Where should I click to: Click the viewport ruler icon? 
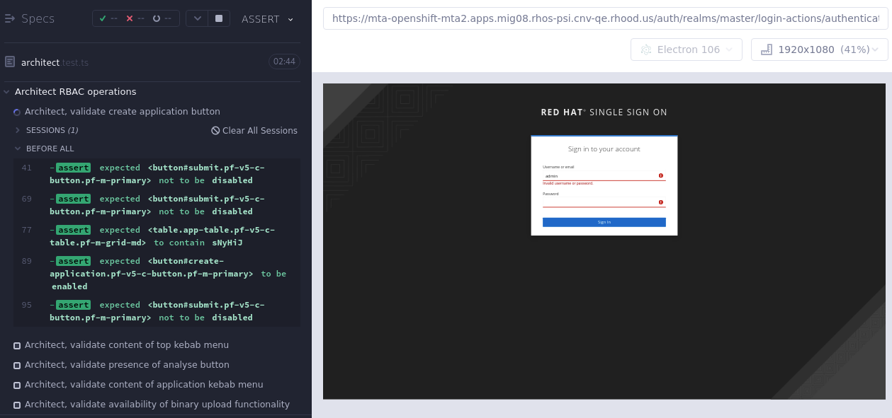[766, 50]
